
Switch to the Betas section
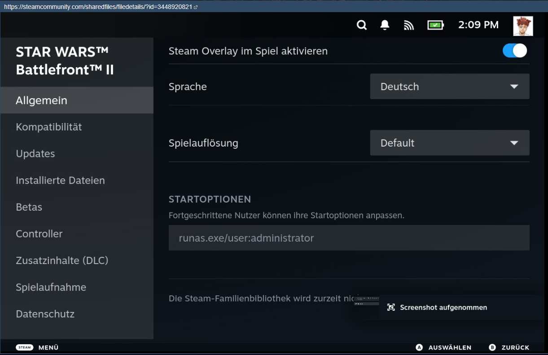[x=77, y=207]
